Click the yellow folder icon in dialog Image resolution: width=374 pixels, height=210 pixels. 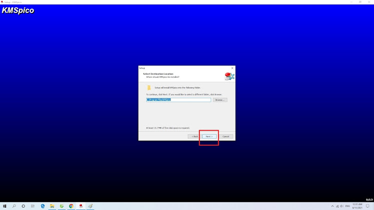(x=149, y=88)
